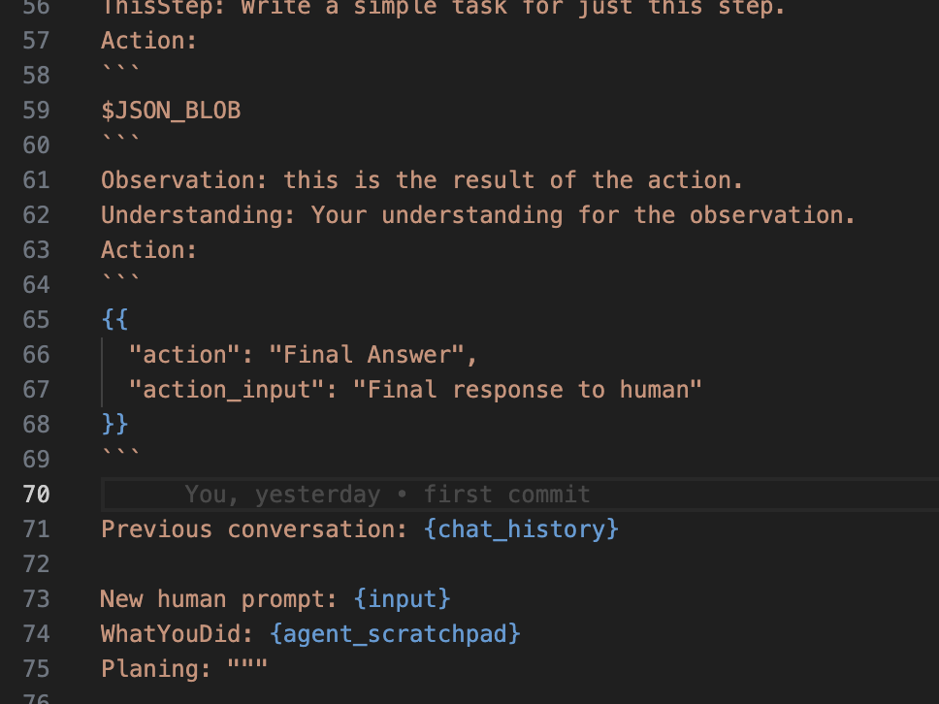Click the {chat_history} placeholder
Image resolution: width=939 pixels, height=704 pixels.
521,529
